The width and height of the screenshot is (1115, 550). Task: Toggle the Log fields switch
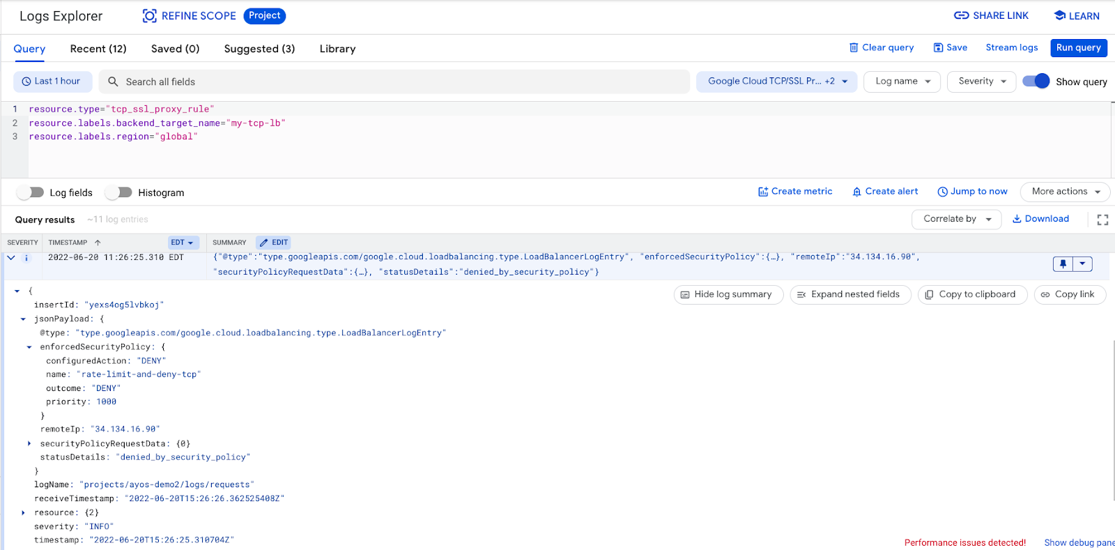31,192
